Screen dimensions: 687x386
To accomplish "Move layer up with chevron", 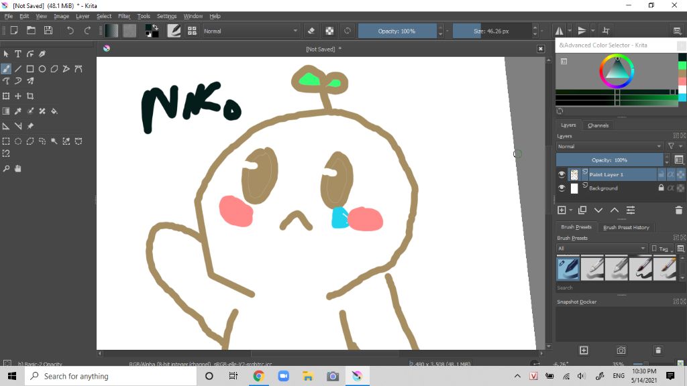I will pyautogui.click(x=615, y=210).
